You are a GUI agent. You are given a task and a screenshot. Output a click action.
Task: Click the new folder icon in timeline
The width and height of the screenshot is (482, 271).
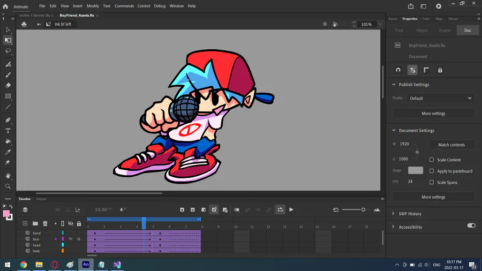(35, 223)
